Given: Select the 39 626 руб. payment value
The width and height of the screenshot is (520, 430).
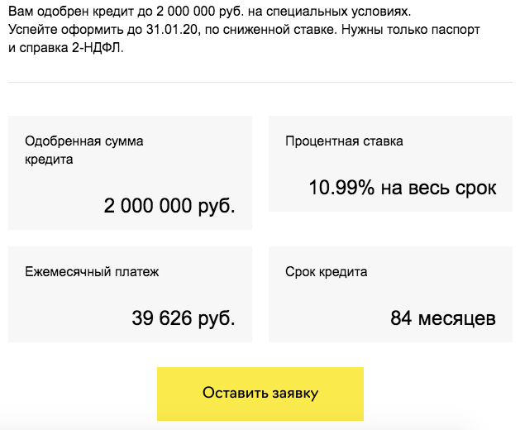Looking at the screenshot, I should (183, 318).
